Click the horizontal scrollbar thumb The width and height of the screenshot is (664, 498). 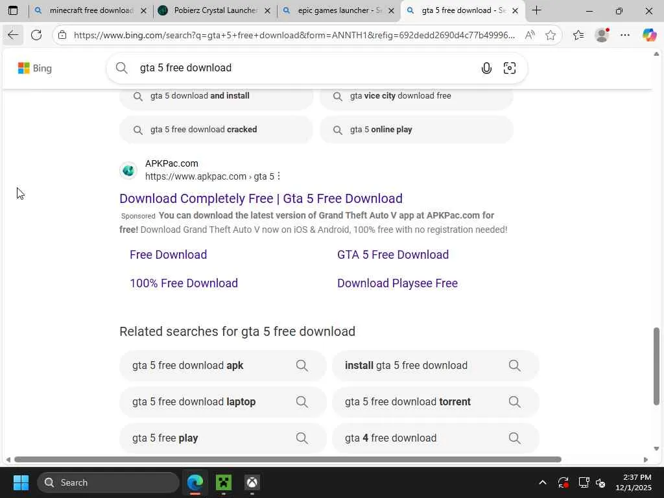coord(287,460)
